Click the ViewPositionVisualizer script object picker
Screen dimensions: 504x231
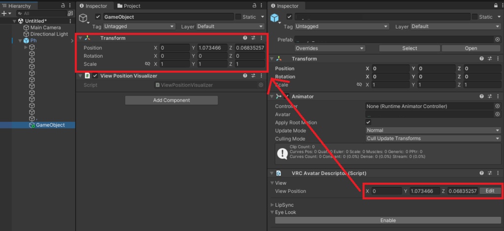[261, 85]
